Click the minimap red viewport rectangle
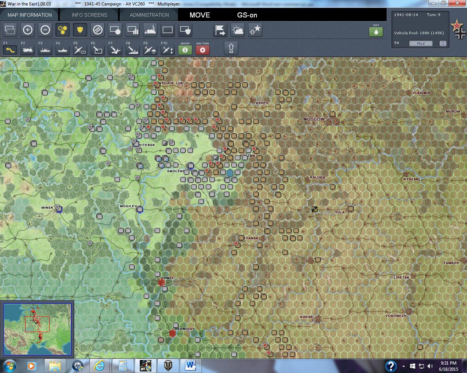The width and height of the screenshot is (467, 373). coord(37,324)
